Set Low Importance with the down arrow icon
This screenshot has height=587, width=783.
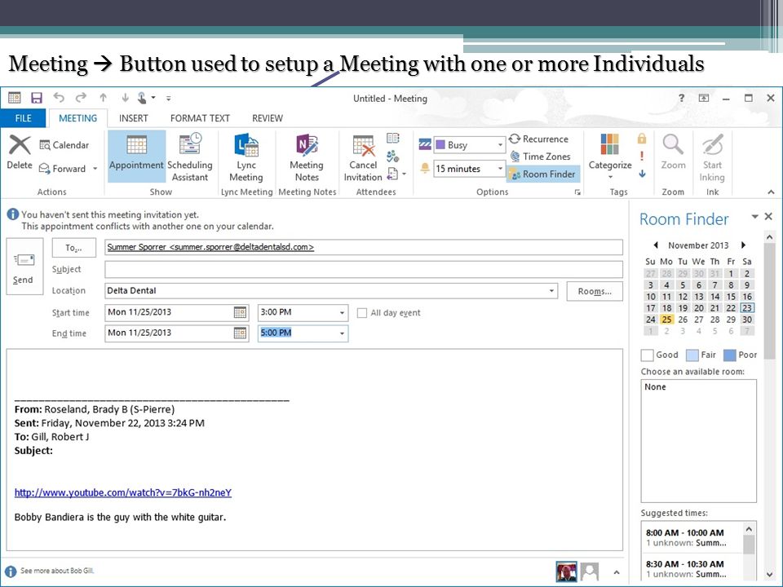click(x=642, y=173)
